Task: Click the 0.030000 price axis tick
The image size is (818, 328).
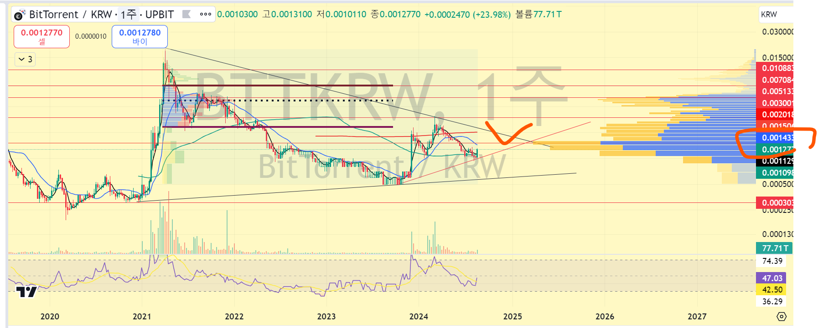Action: click(777, 32)
